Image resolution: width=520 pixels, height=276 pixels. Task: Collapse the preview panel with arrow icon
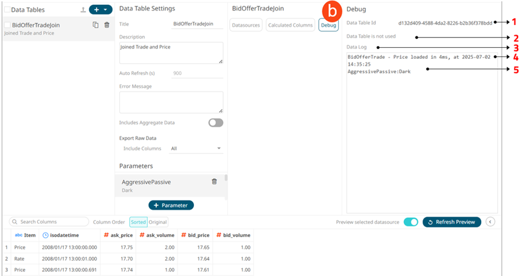(491, 222)
